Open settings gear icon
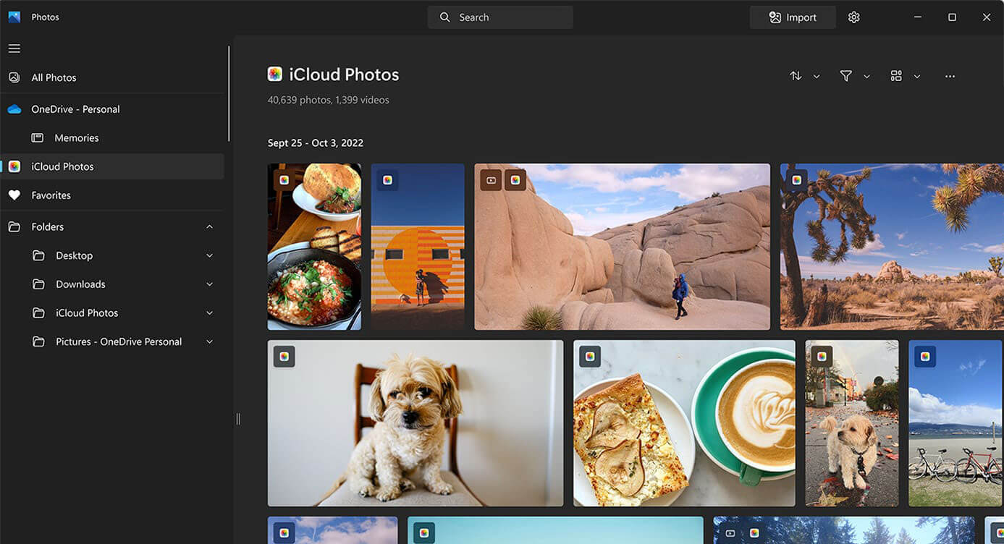 [854, 17]
